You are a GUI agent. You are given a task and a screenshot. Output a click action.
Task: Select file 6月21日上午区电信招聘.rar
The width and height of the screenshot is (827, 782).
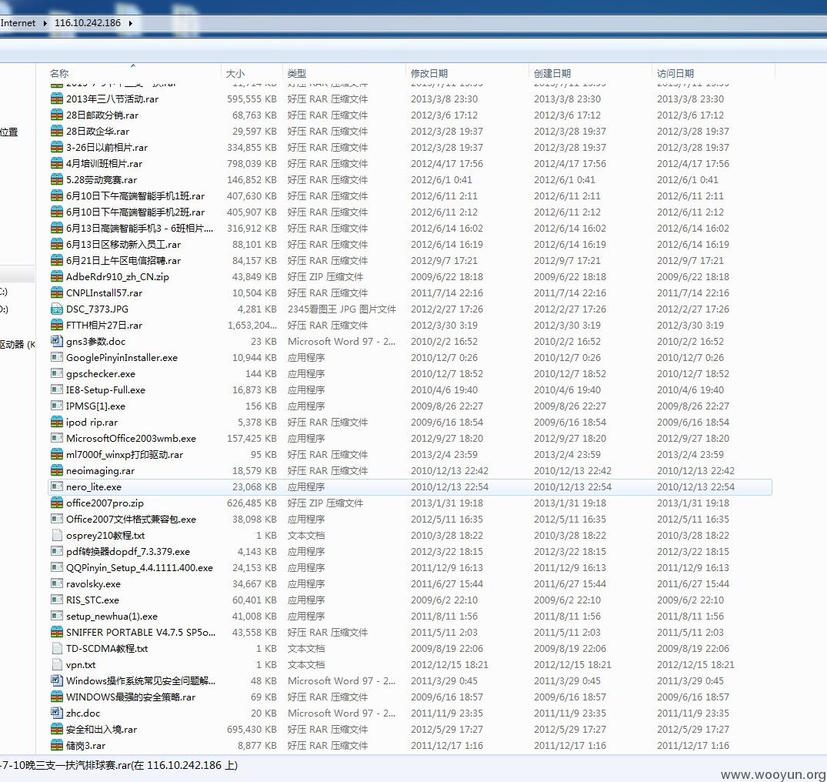pyautogui.click(x=123, y=261)
